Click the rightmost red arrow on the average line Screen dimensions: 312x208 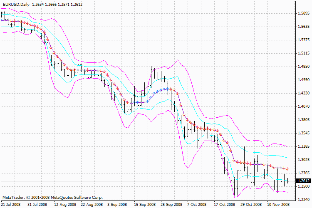pos(287,169)
